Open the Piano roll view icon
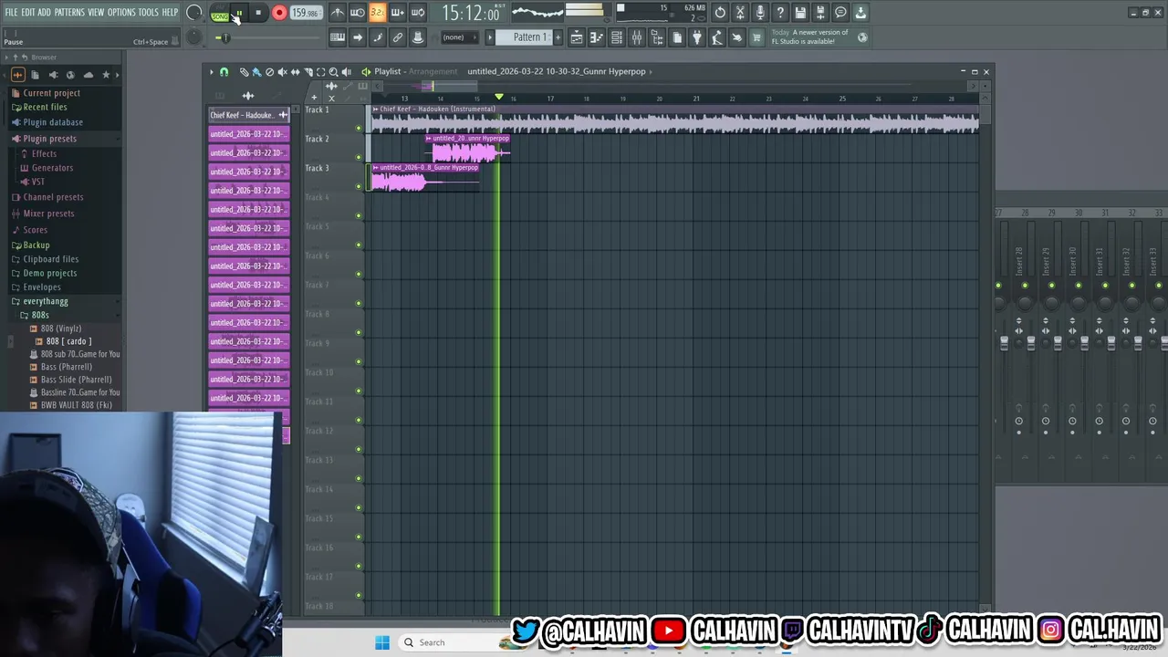Image resolution: width=1168 pixels, height=657 pixels. [597, 37]
